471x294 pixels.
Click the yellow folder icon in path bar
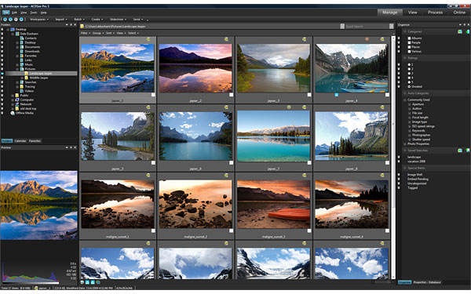pyautogui.click(x=82, y=27)
